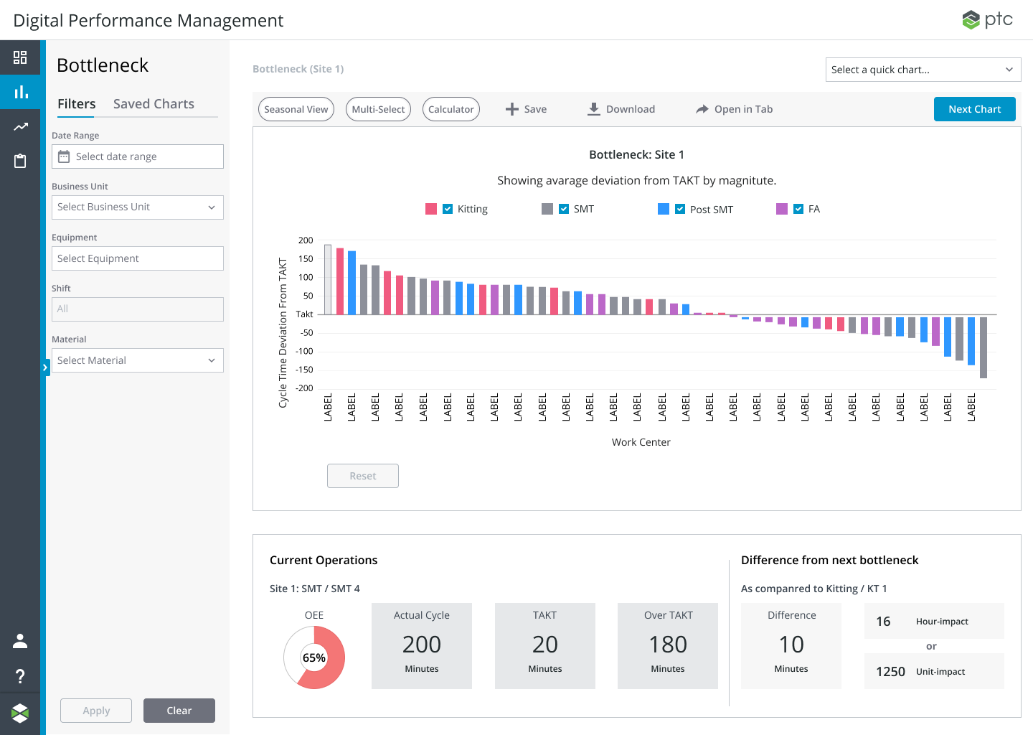The height and width of the screenshot is (735, 1033).
Task: Toggle the Post SMT legend checkbox
Action: click(680, 209)
